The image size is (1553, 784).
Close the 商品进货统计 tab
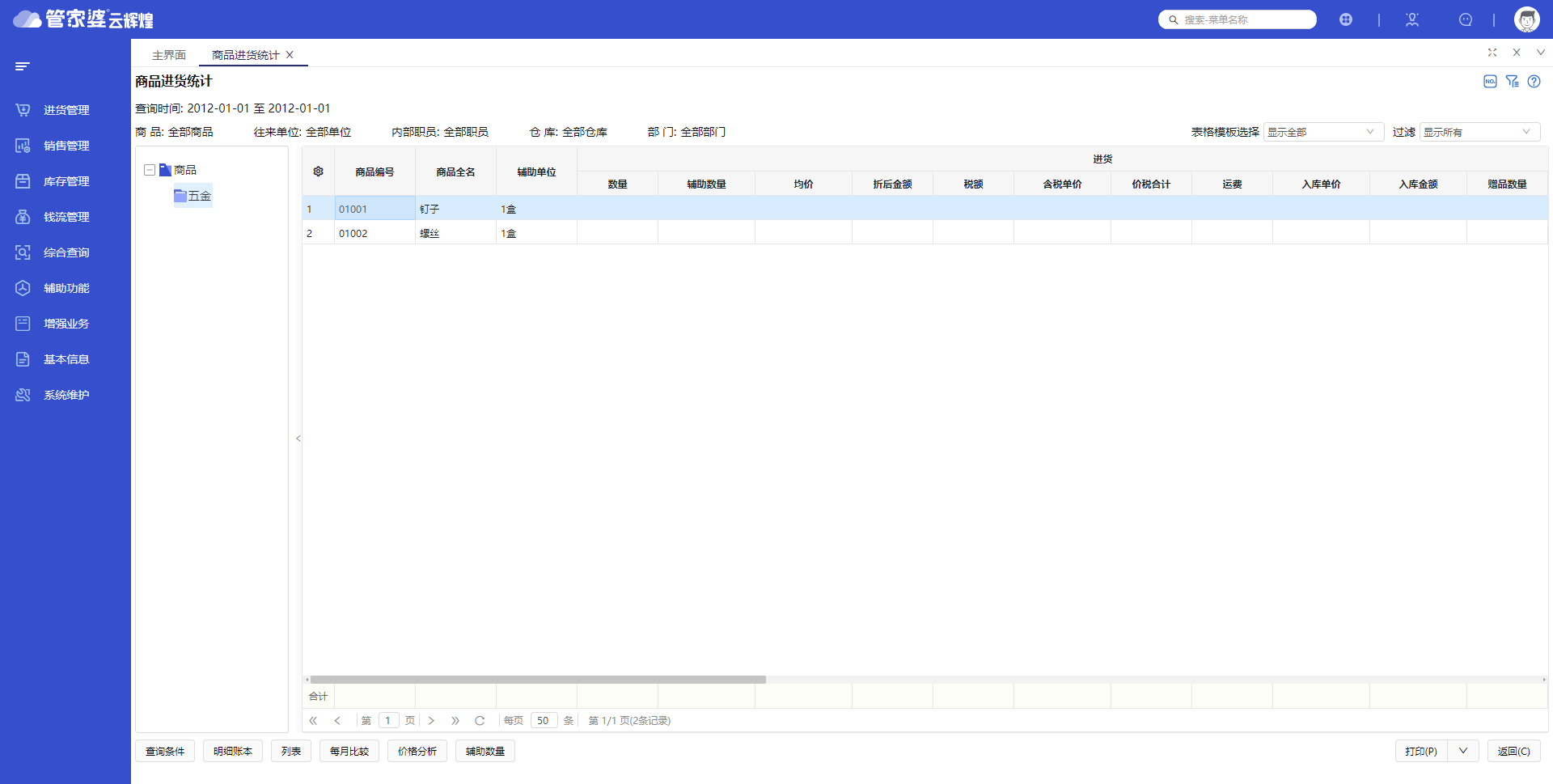(x=290, y=55)
